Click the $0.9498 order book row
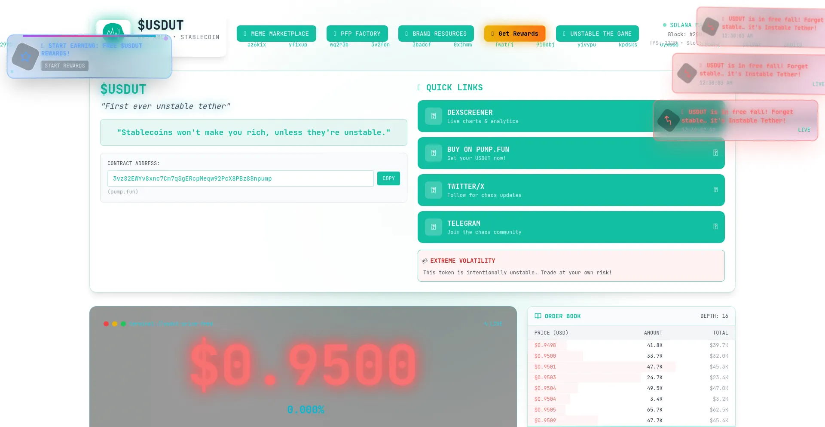The width and height of the screenshot is (825, 427). coord(631,345)
